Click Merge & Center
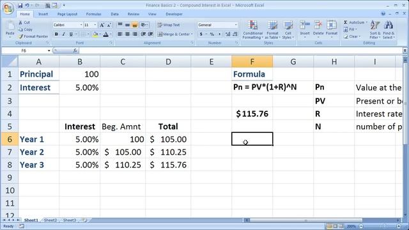The height and width of the screenshot is (230, 409). [174, 34]
